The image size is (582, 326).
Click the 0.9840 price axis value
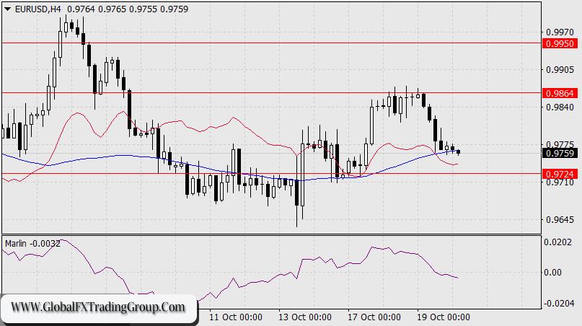click(x=560, y=107)
